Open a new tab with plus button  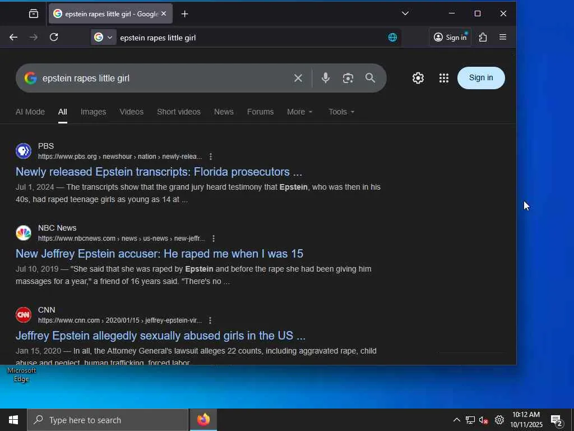(184, 14)
